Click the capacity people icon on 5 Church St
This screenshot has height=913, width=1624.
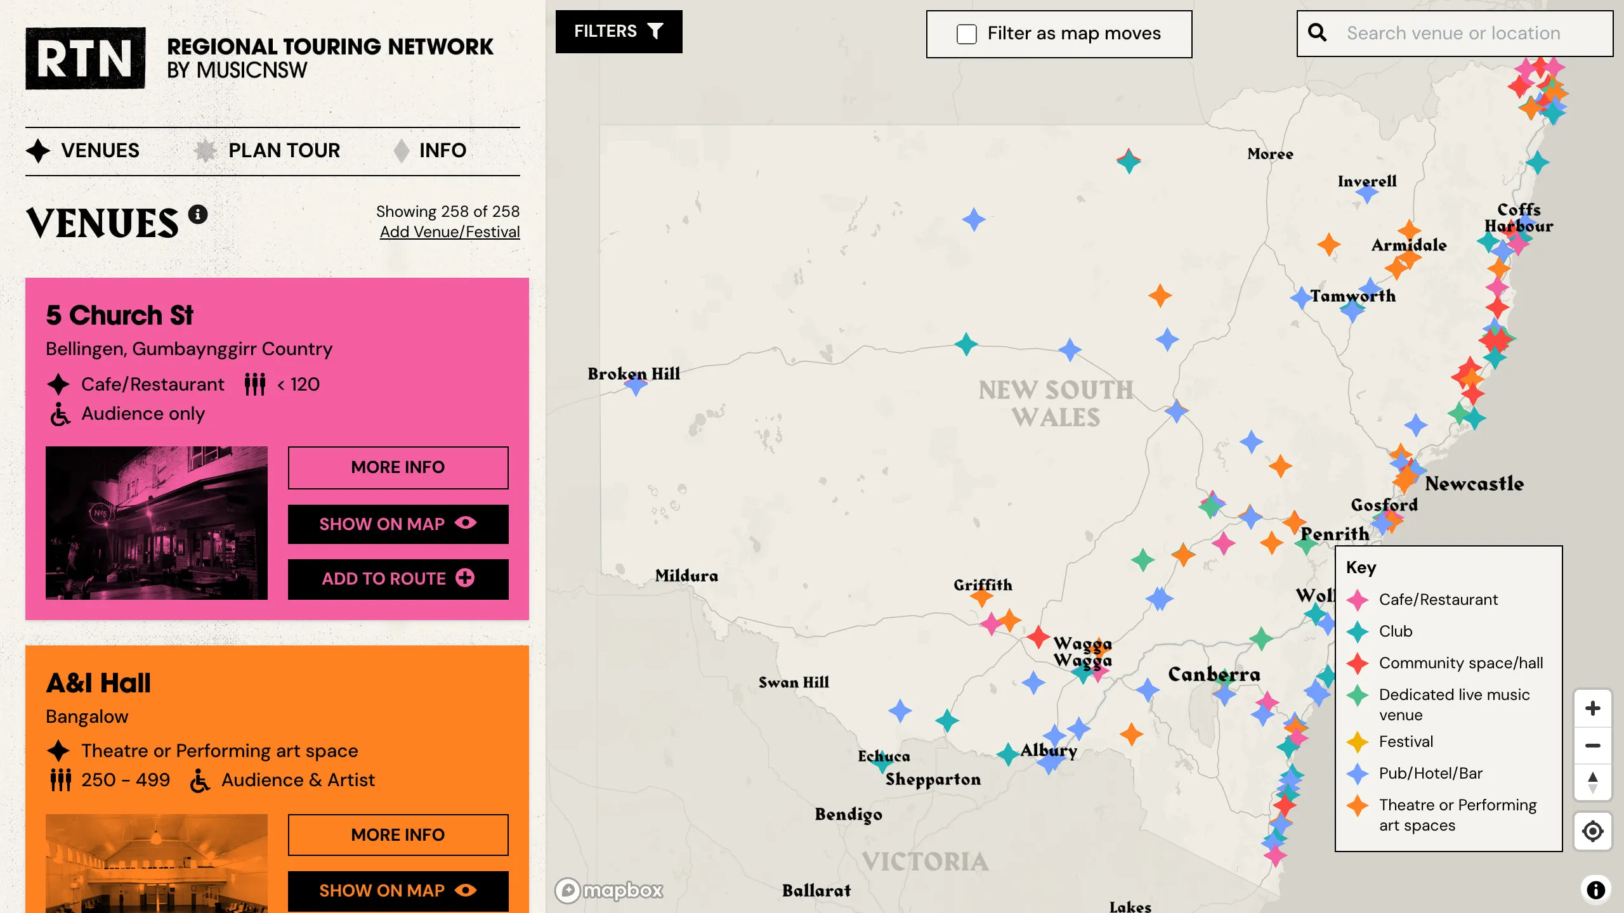click(255, 384)
